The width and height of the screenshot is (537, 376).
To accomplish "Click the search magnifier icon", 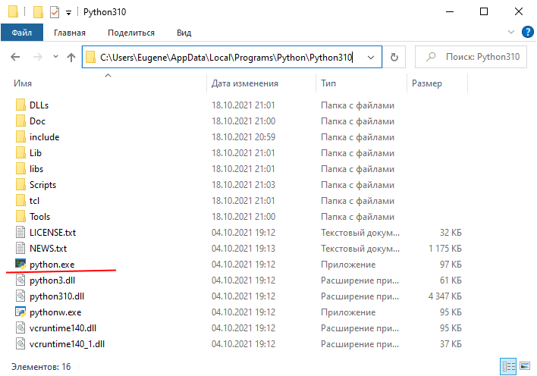I will coord(431,57).
